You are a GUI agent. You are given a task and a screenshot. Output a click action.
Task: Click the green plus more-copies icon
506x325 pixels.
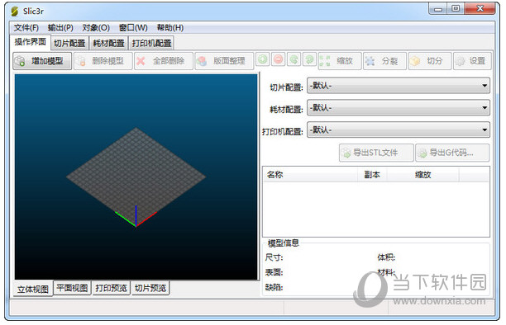point(263,59)
